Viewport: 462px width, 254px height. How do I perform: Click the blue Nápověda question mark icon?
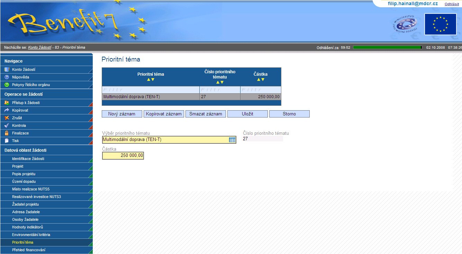7,77
